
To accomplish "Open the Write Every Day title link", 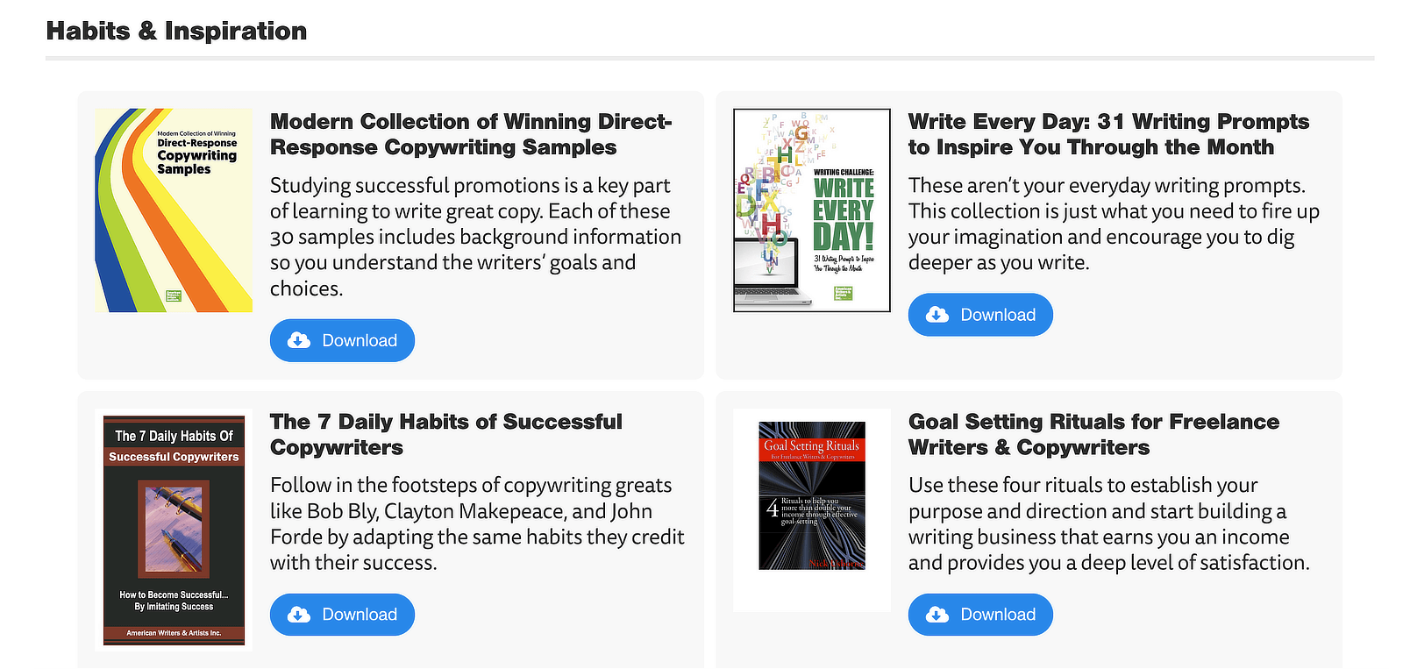I will tap(1107, 134).
